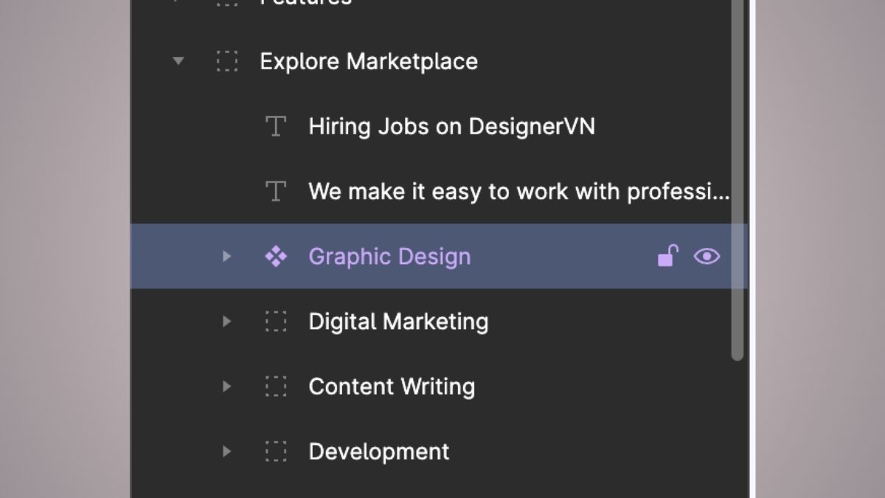Viewport: 885px width, 498px height.
Task: Click the Graphic Design component icon
Action: click(x=275, y=257)
